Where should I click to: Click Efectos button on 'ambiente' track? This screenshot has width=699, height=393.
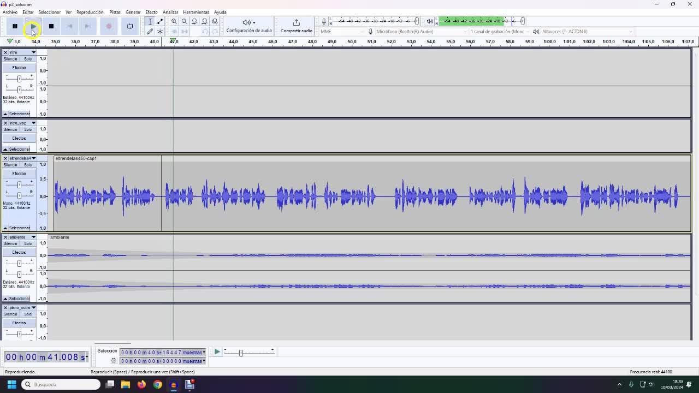tap(19, 253)
